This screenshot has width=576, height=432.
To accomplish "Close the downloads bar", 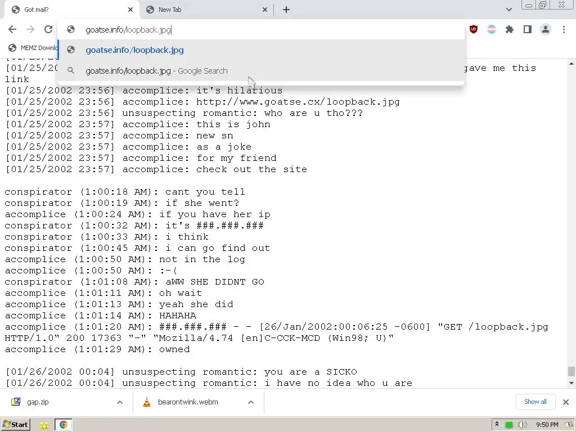I will (566, 402).
